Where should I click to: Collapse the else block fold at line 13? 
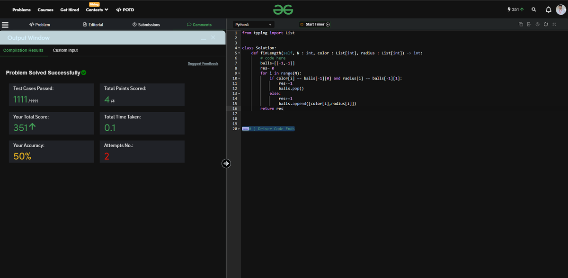click(240, 93)
